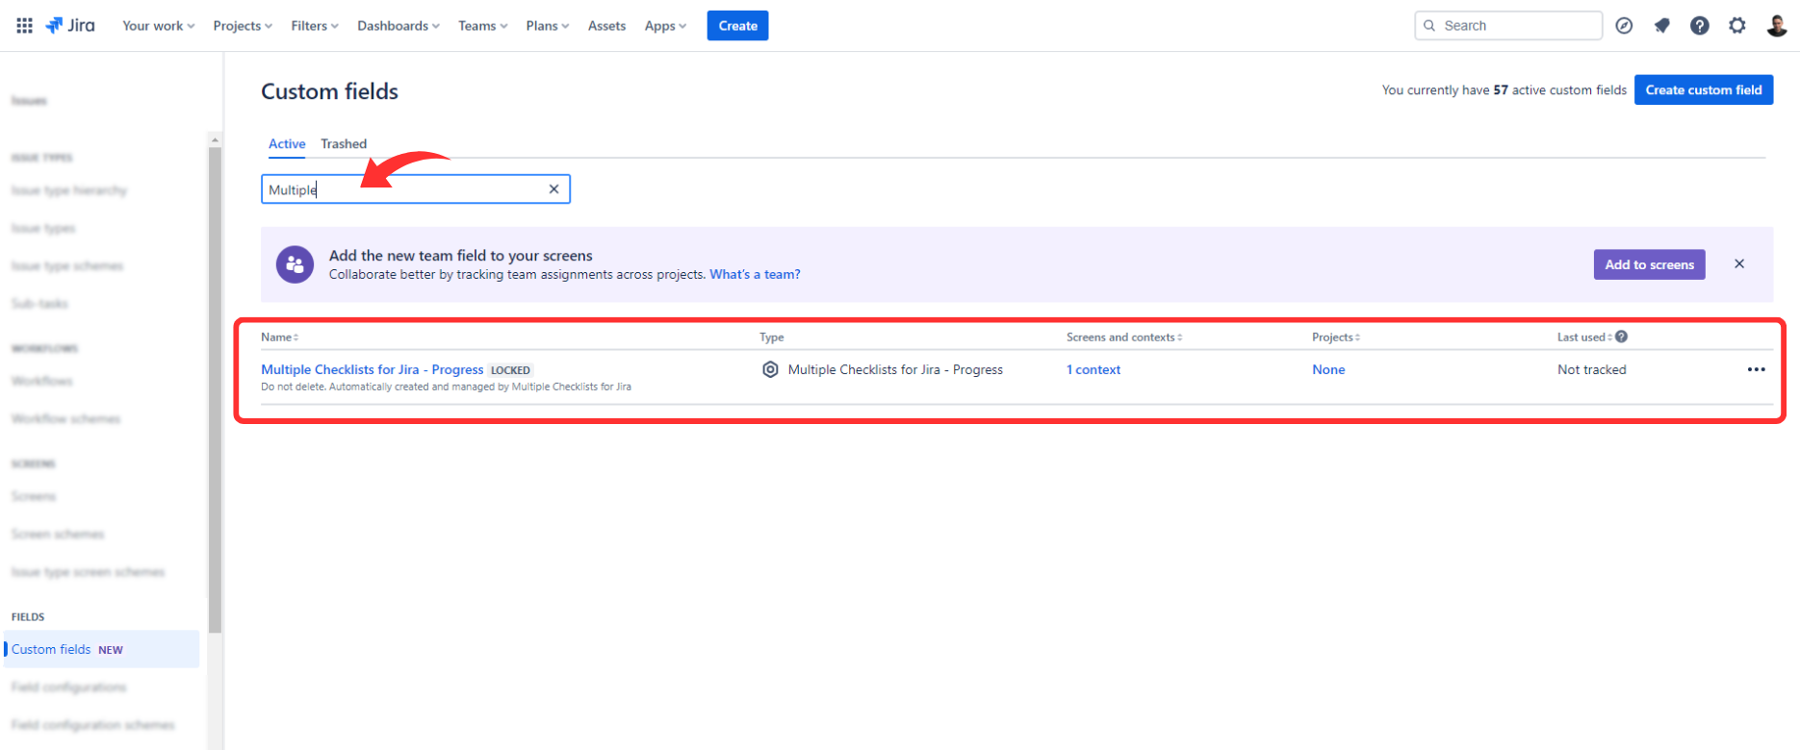This screenshot has width=1800, height=750.
Task: Click the field type icon in the Type column
Action: tap(770, 369)
